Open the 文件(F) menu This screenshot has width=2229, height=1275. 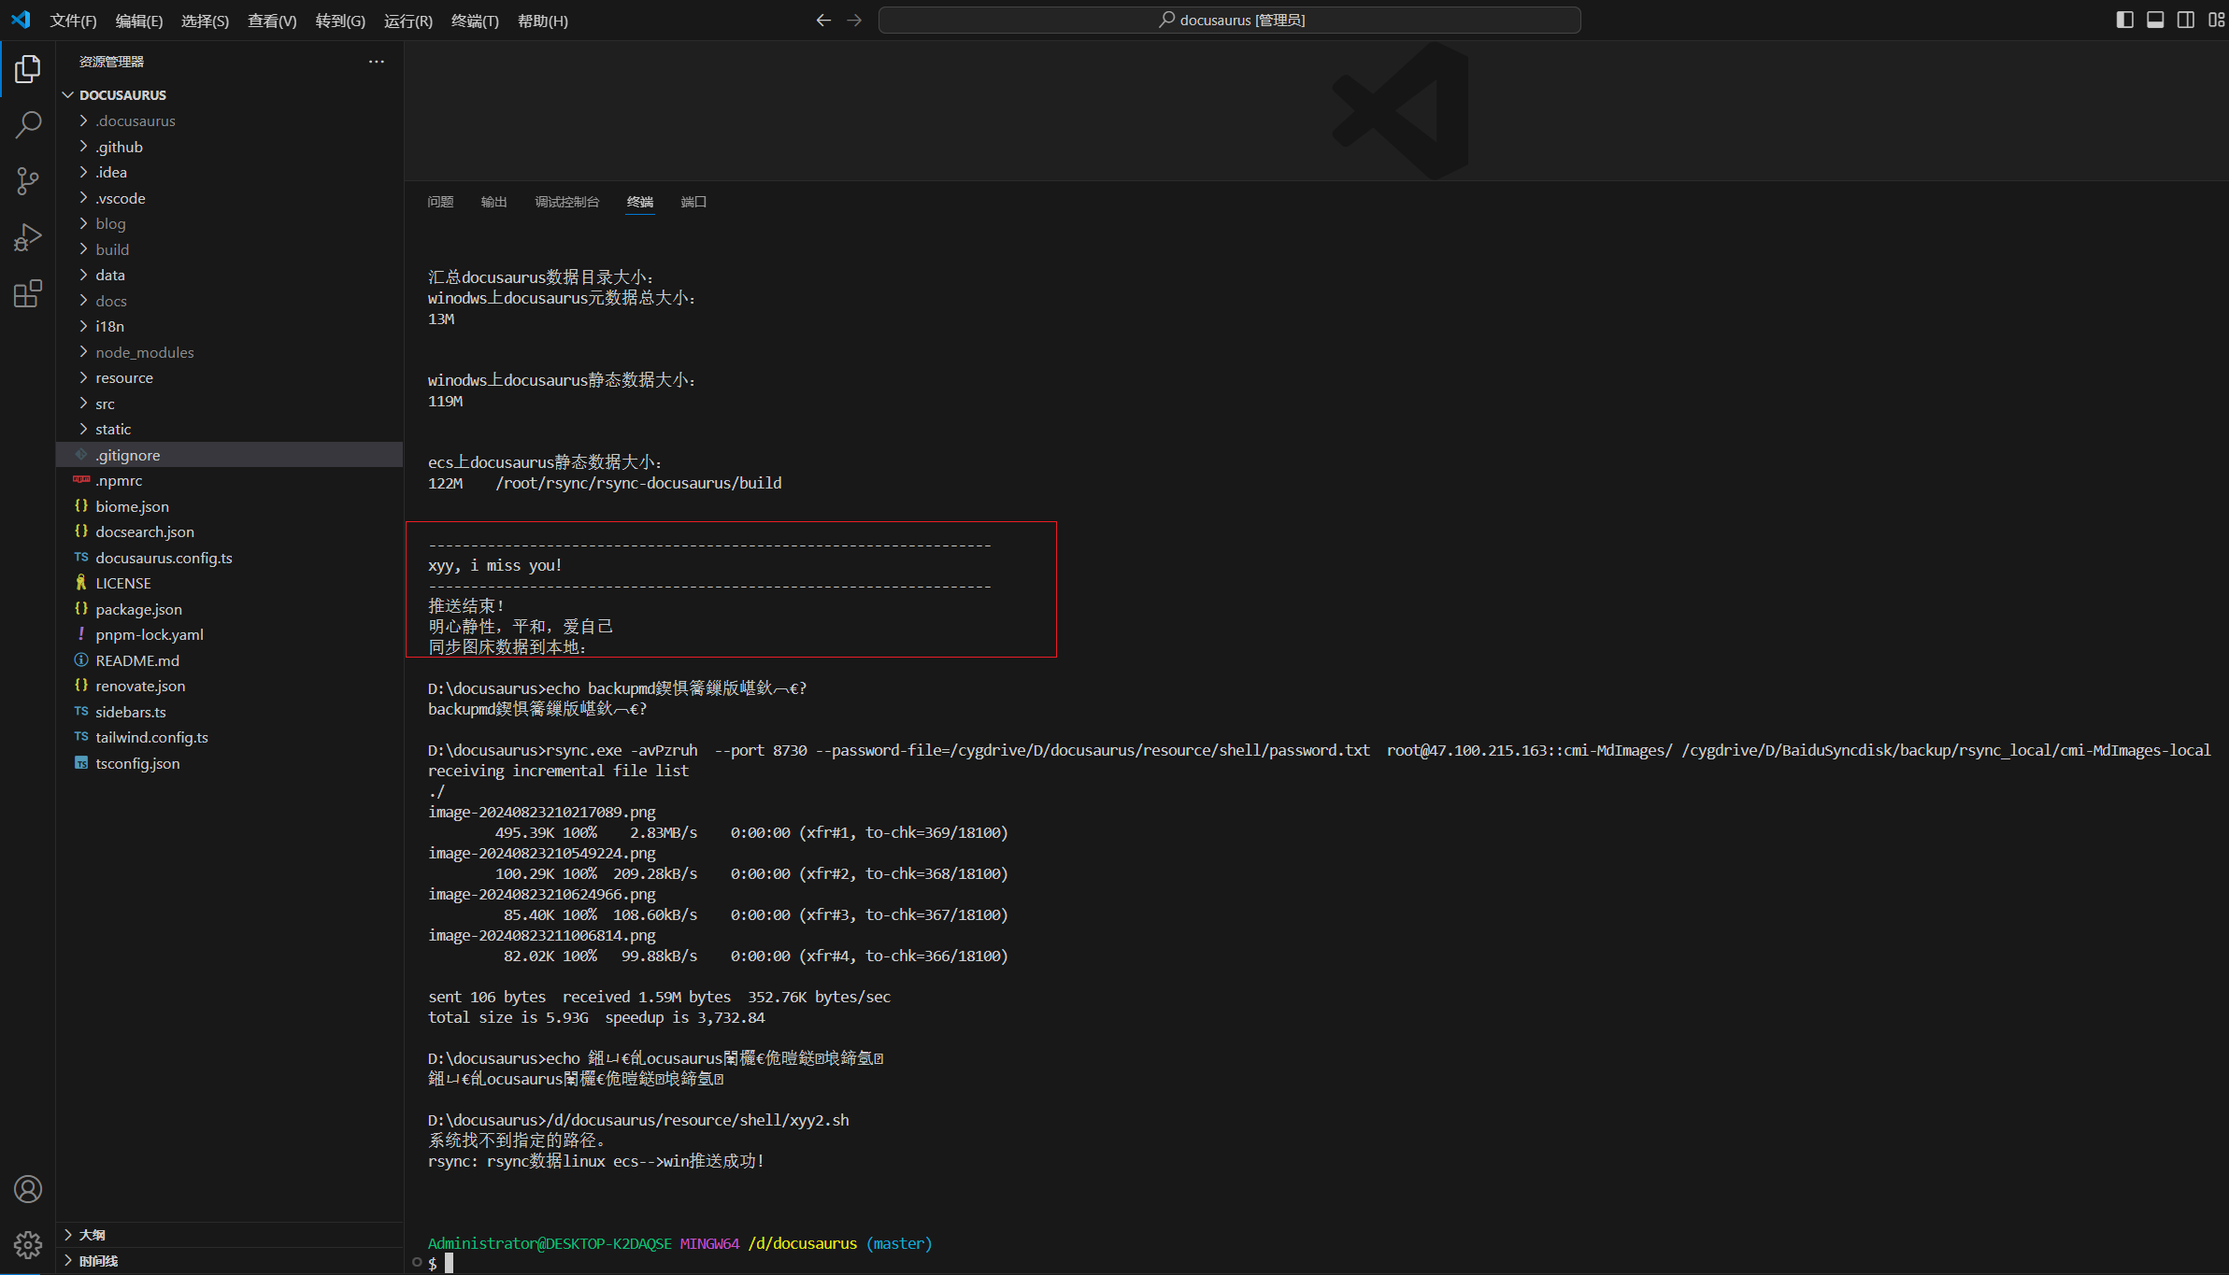[x=73, y=21]
